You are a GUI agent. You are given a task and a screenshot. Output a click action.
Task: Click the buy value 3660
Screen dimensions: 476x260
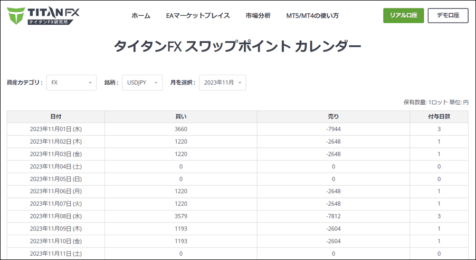[x=180, y=129]
